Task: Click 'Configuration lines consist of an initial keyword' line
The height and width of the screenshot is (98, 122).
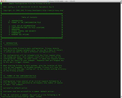Action: click(x=32, y=81)
